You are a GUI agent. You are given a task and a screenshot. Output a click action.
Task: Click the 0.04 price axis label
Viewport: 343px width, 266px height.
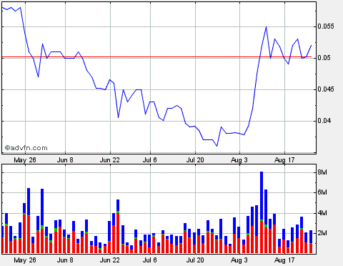pyautogui.click(x=324, y=121)
